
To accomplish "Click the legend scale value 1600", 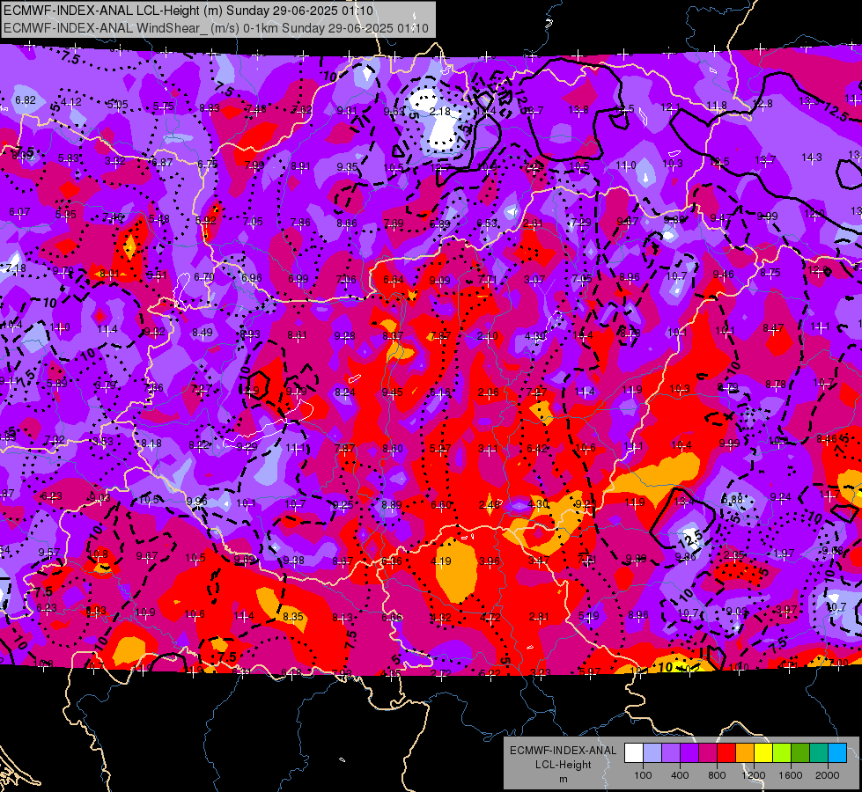I will (x=791, y=775).
